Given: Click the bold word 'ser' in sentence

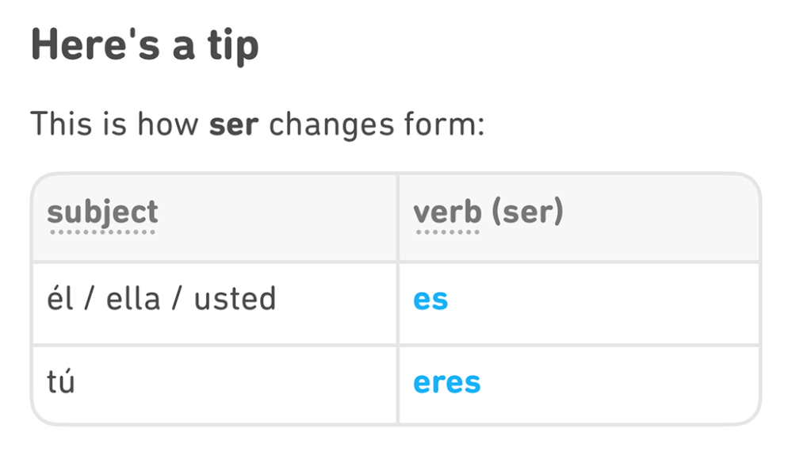Looking at the screenshot, I should 234,124.
